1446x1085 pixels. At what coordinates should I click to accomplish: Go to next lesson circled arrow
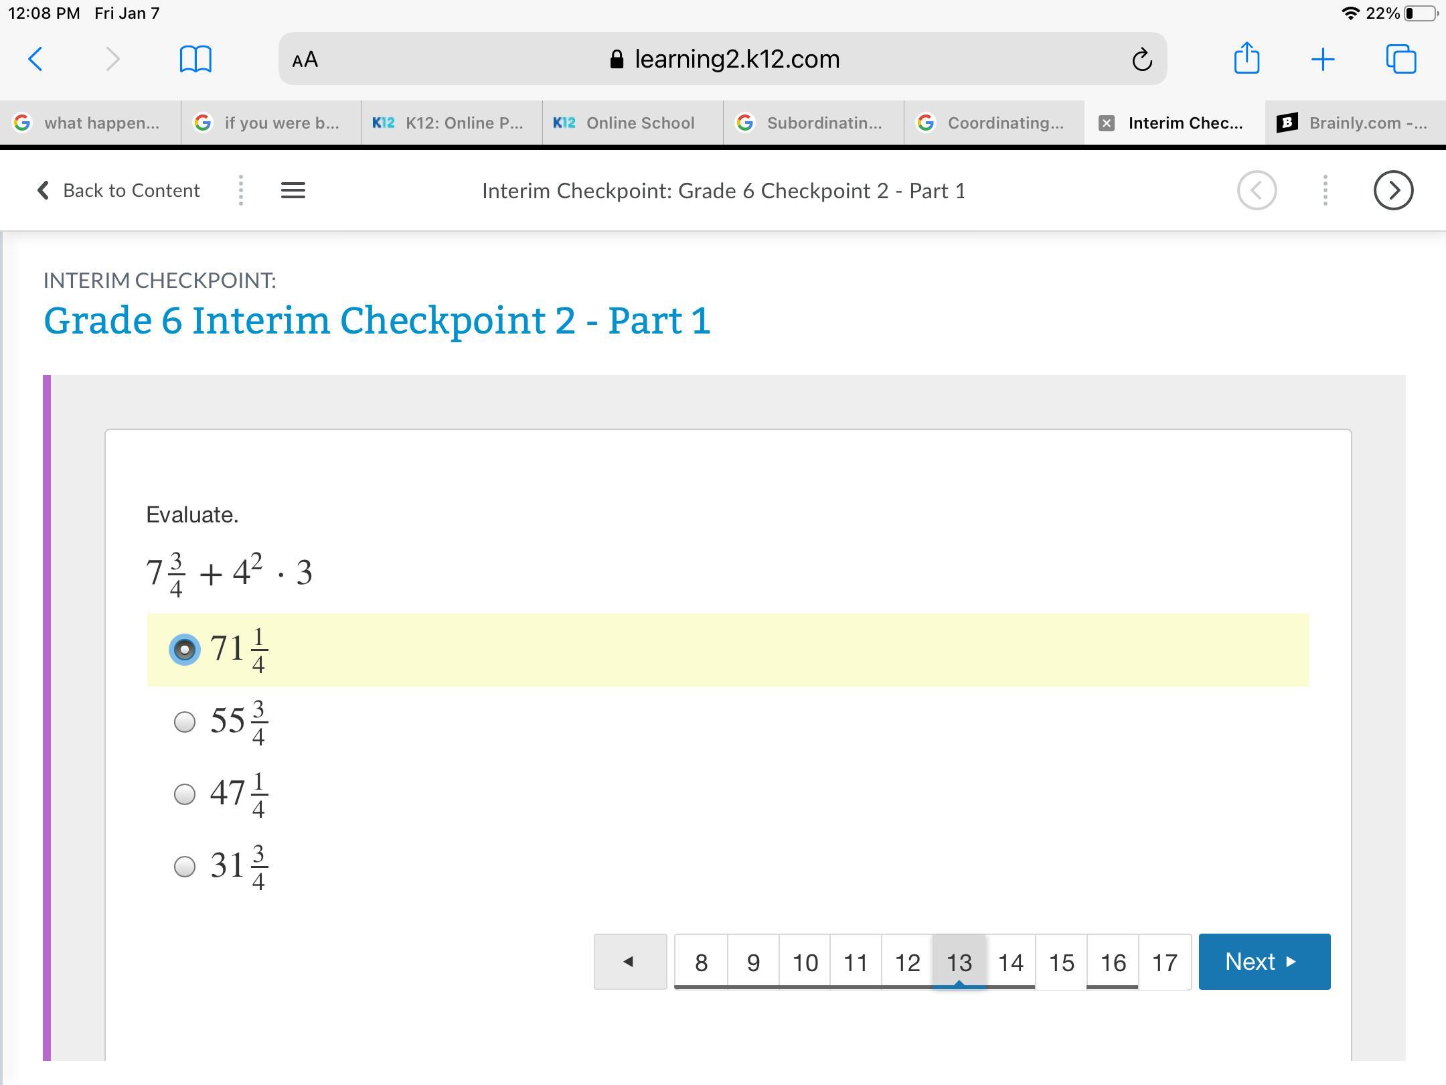pos(1393,191)
